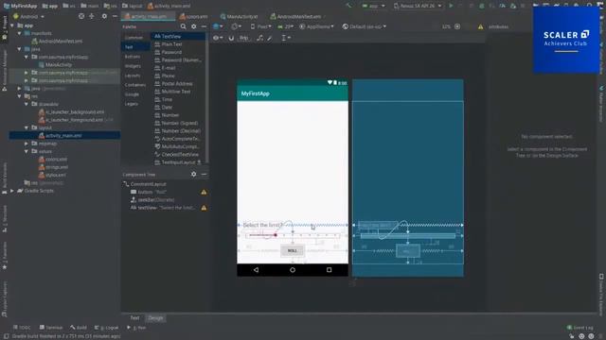Open Component Tree settings gear
This screenshot has width=606, height=340.
193,174
